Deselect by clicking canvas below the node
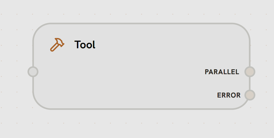 (140, 125)
